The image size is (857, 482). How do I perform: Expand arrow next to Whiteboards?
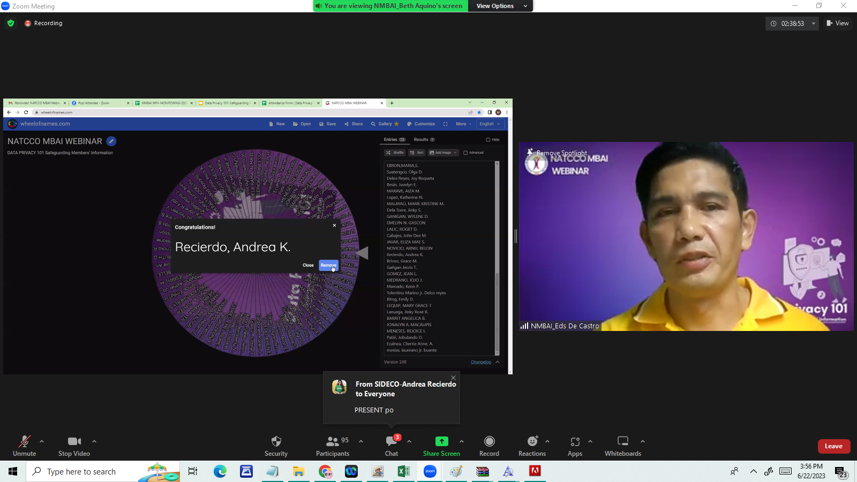point(643,441)
